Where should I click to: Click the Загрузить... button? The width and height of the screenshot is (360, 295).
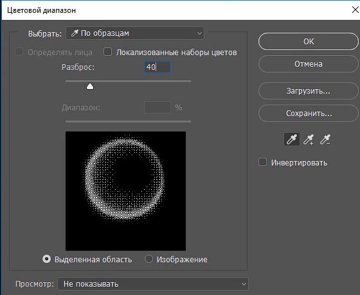pyautogui.click(x=309, y=91)
